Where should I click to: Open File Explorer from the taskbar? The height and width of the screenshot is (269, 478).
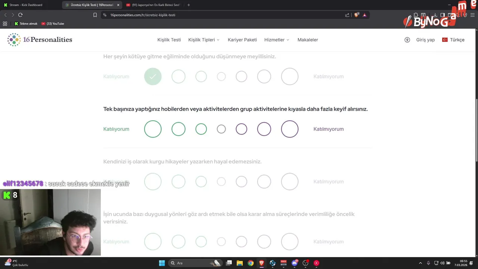pyautogui.click(x=240, y=263)
